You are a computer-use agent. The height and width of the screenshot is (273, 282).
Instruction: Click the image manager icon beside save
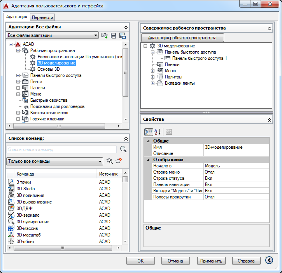point(123,36)
